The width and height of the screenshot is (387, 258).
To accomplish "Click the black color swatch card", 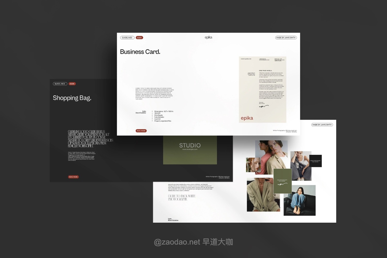I will (316, 161).
